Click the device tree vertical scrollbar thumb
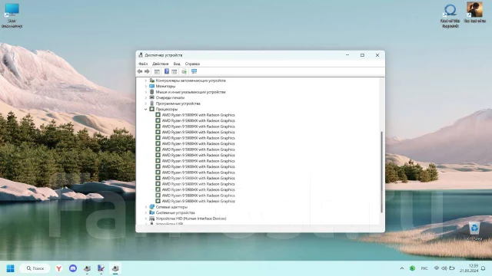This screenshot has height=276, width=492. click(381, 172)
